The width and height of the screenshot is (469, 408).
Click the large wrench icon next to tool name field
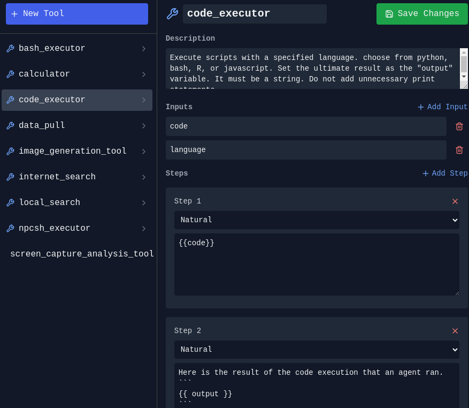[x=173, y=14]
